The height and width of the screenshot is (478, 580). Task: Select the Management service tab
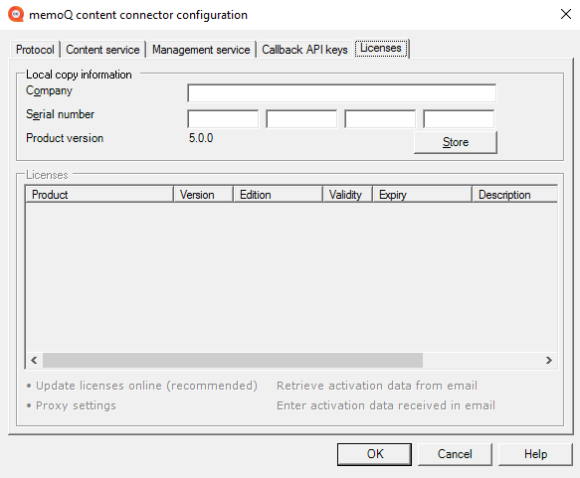click(x=201, y=50)
